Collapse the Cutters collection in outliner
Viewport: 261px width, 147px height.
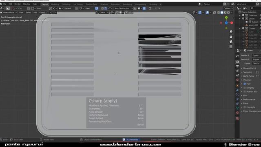(240, 29)
